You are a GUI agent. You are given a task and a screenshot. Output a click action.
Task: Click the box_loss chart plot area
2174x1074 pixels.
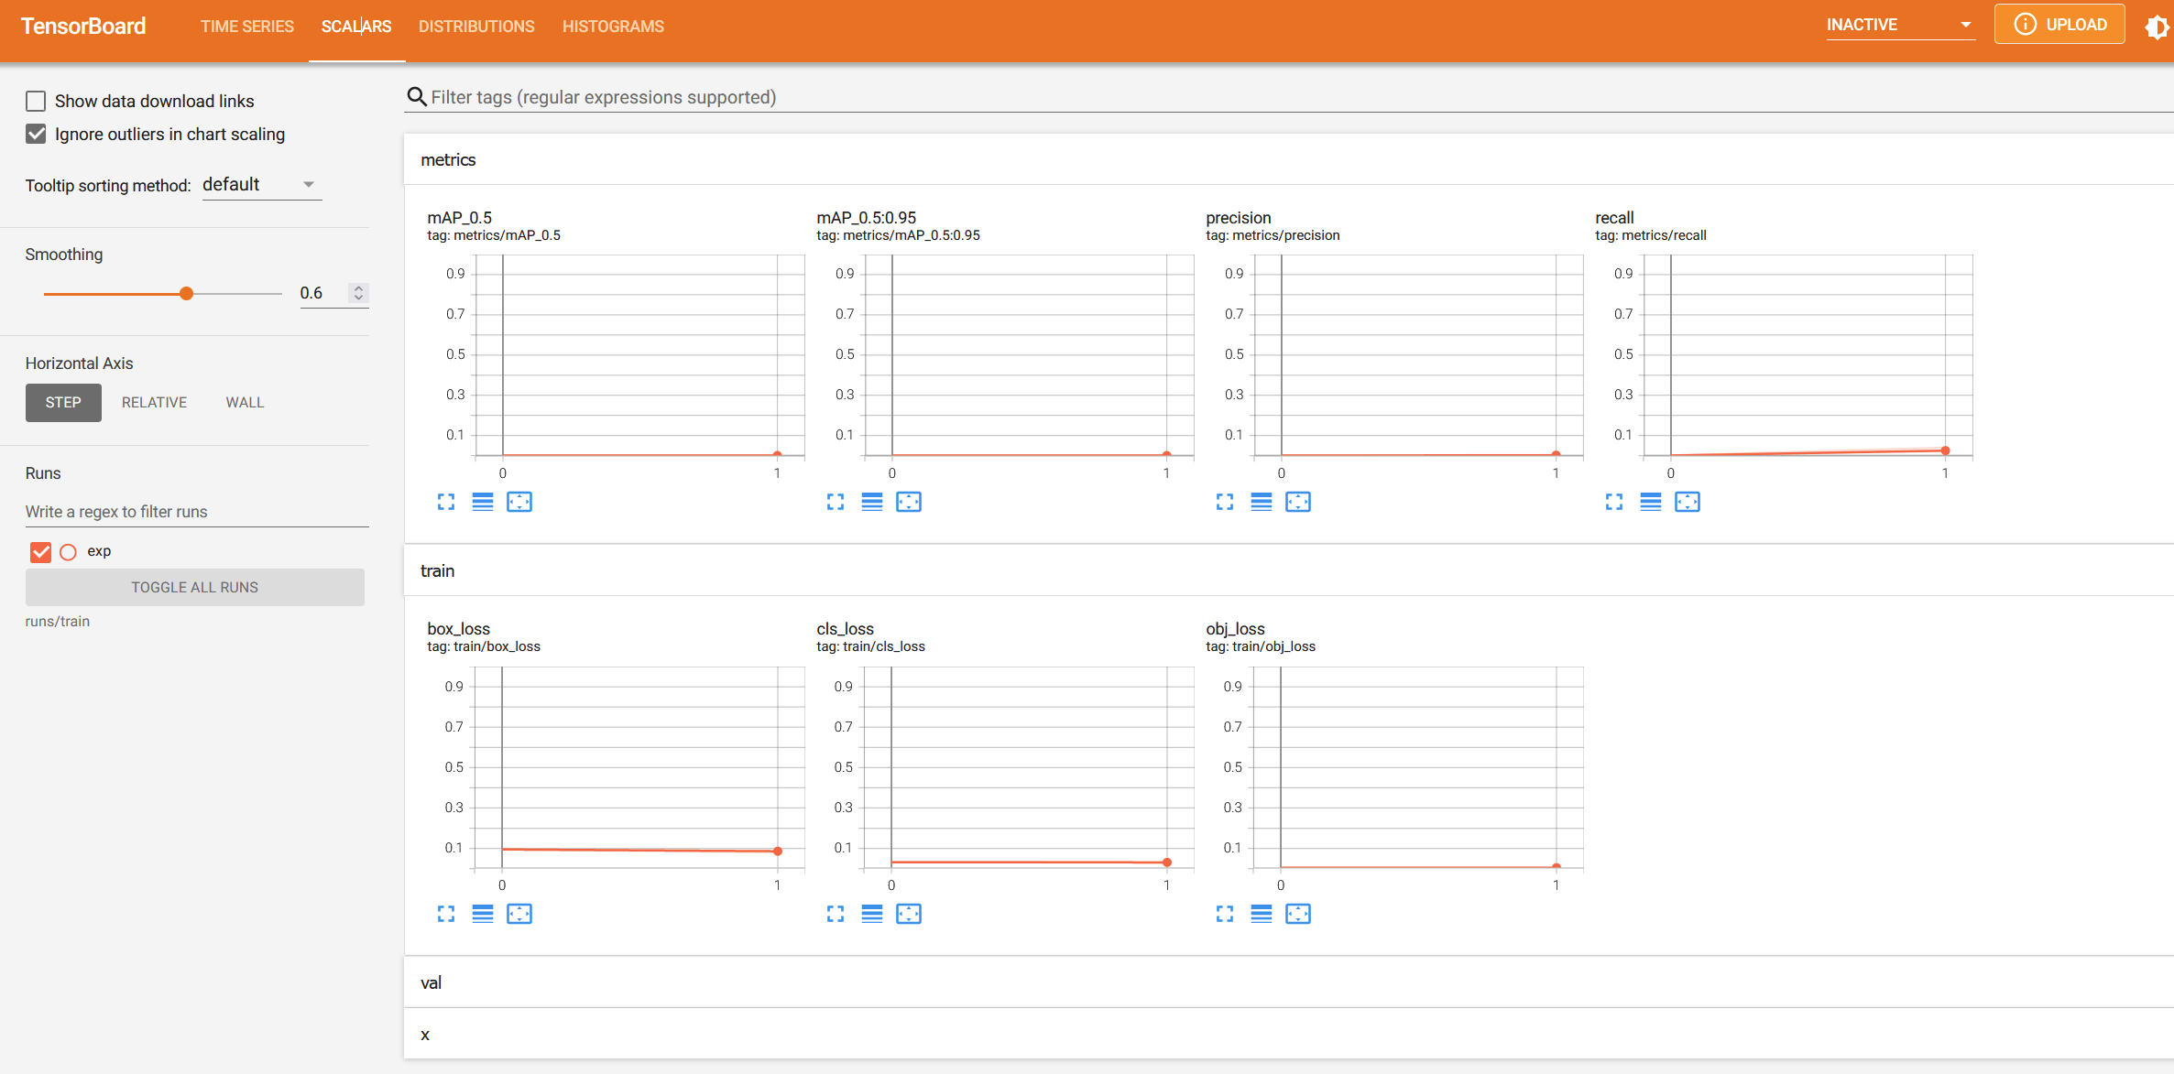pos(639,767)
